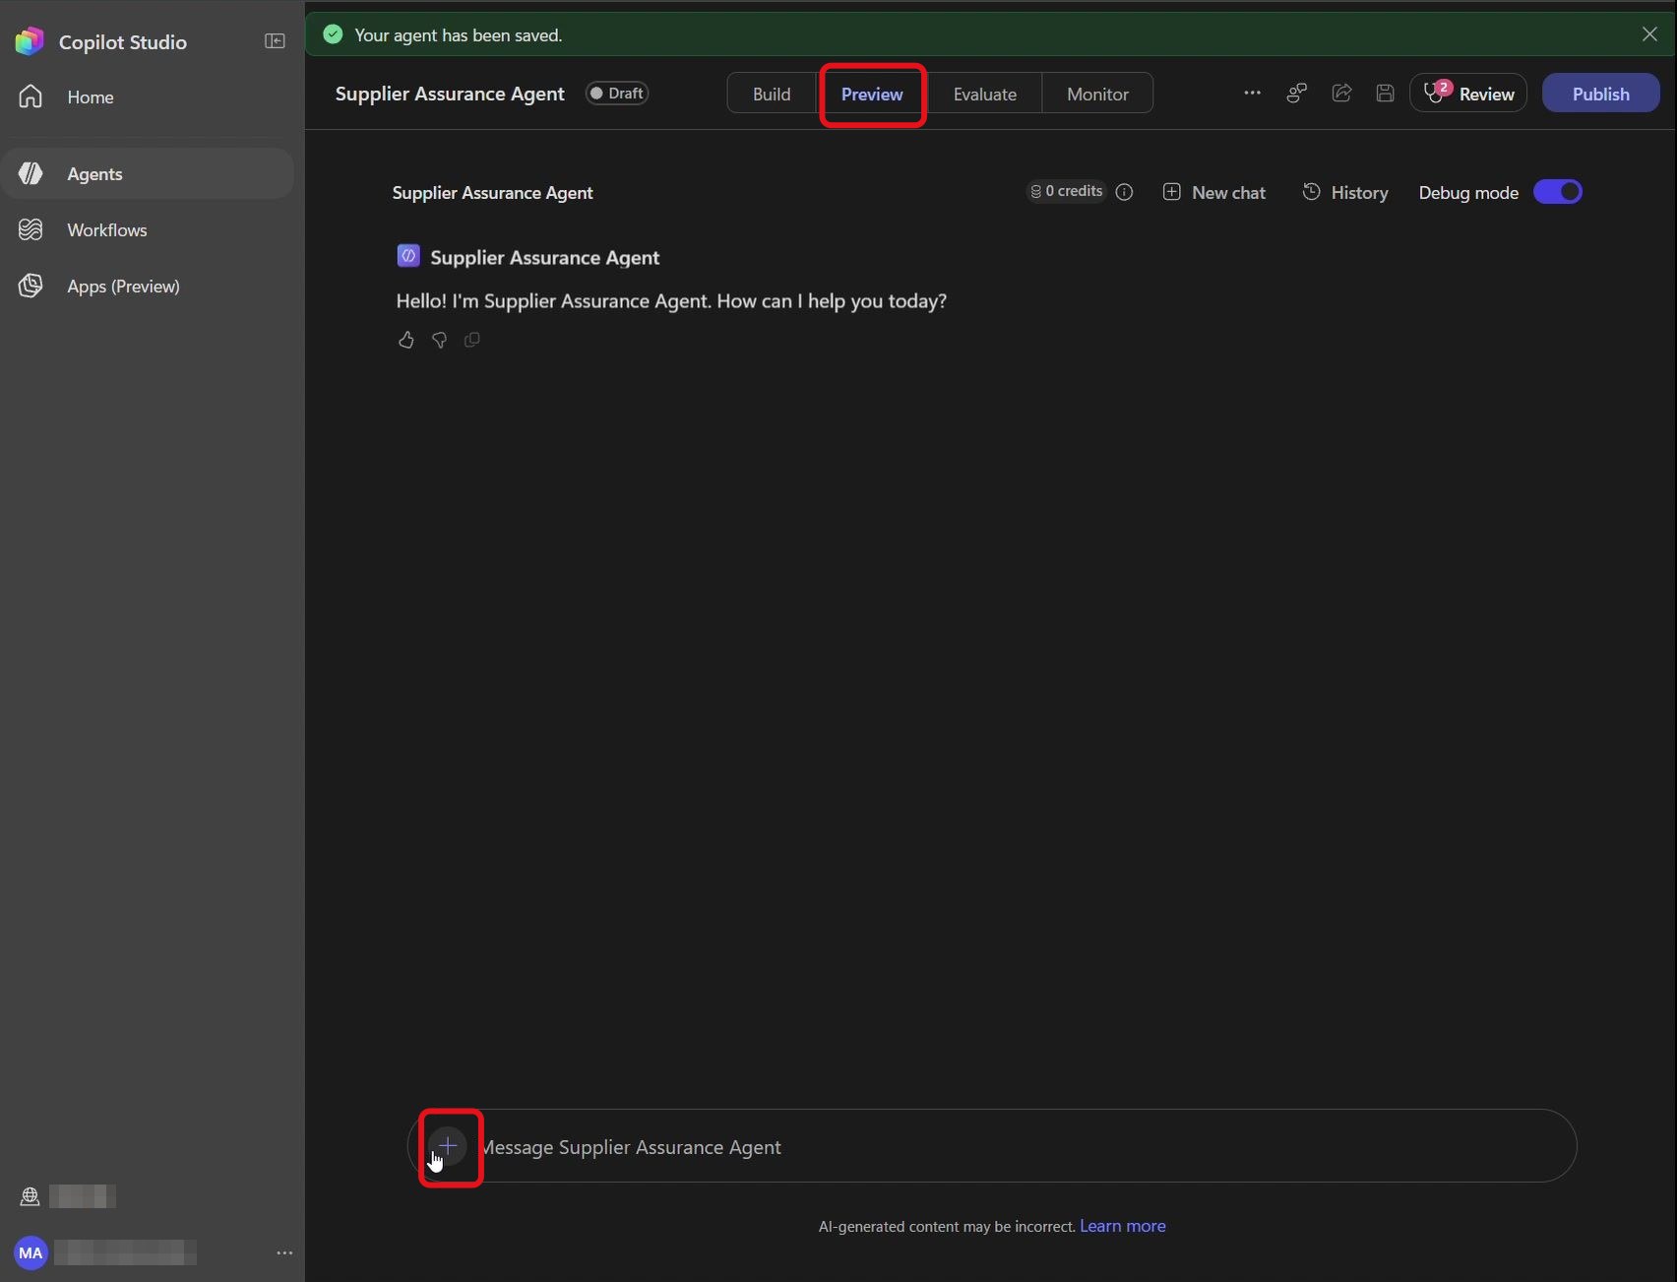Screen dimensions: 1677x1282
Task: Dismiss the agent saved notification
Action: coord(1649,33)
